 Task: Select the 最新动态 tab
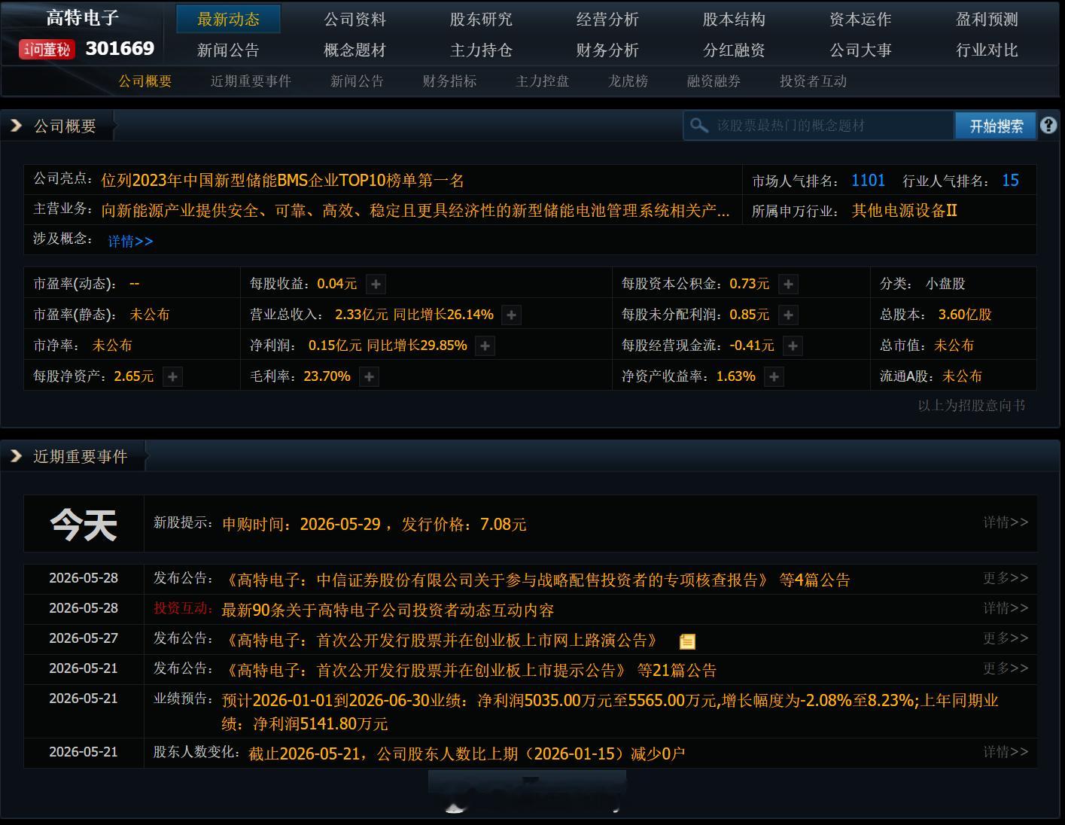point(228,19)
